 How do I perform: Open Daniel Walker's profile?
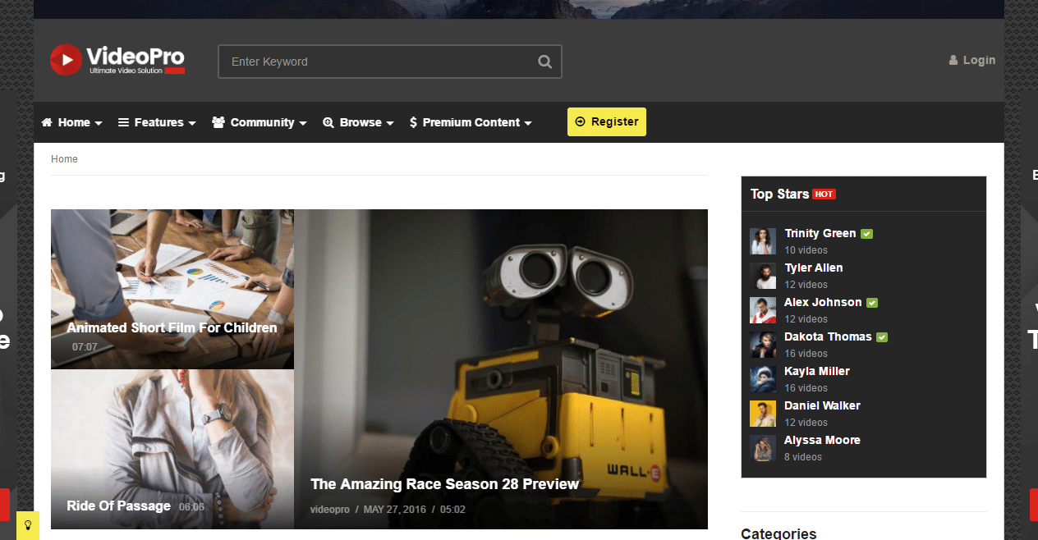pyautogui.click(x=822, y=405)
